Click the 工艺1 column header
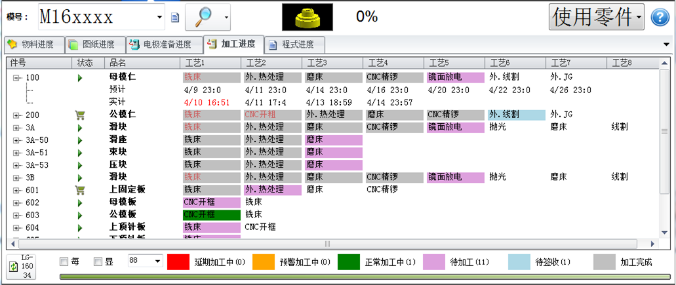 point(195,63)
